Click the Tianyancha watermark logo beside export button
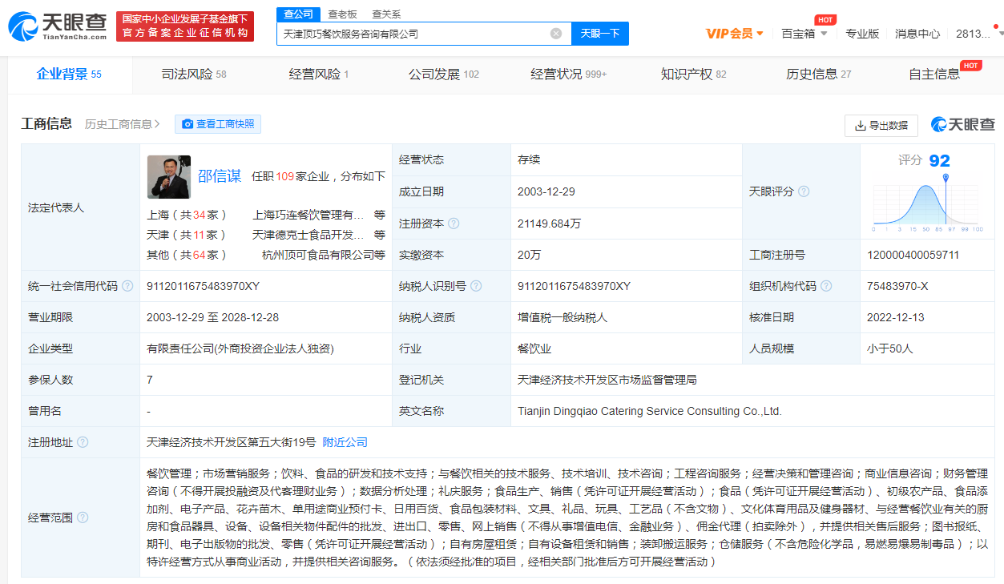Screen dimensions: 1004x584 tap(962, 125)
